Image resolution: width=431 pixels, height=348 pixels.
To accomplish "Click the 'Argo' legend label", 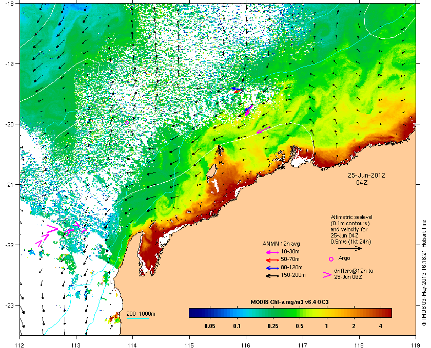I will coord(344,258).
